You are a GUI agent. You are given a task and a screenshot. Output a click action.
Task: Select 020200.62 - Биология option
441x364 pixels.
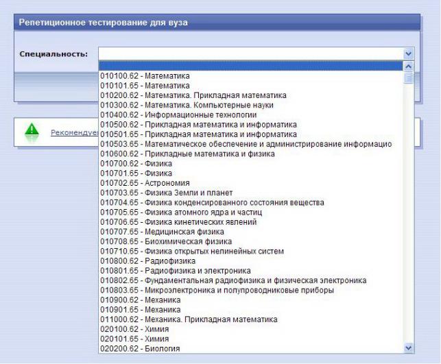point(251,348)
